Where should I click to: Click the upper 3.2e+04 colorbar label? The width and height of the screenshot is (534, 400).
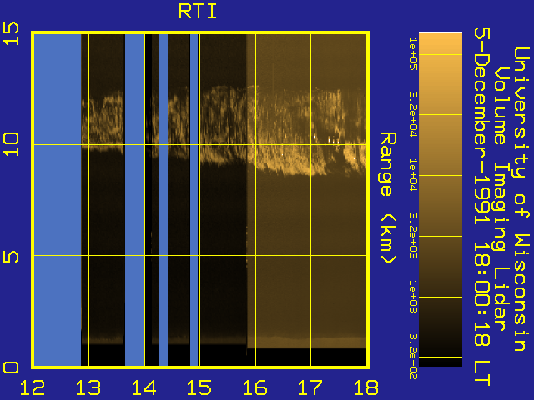(413, 114)
